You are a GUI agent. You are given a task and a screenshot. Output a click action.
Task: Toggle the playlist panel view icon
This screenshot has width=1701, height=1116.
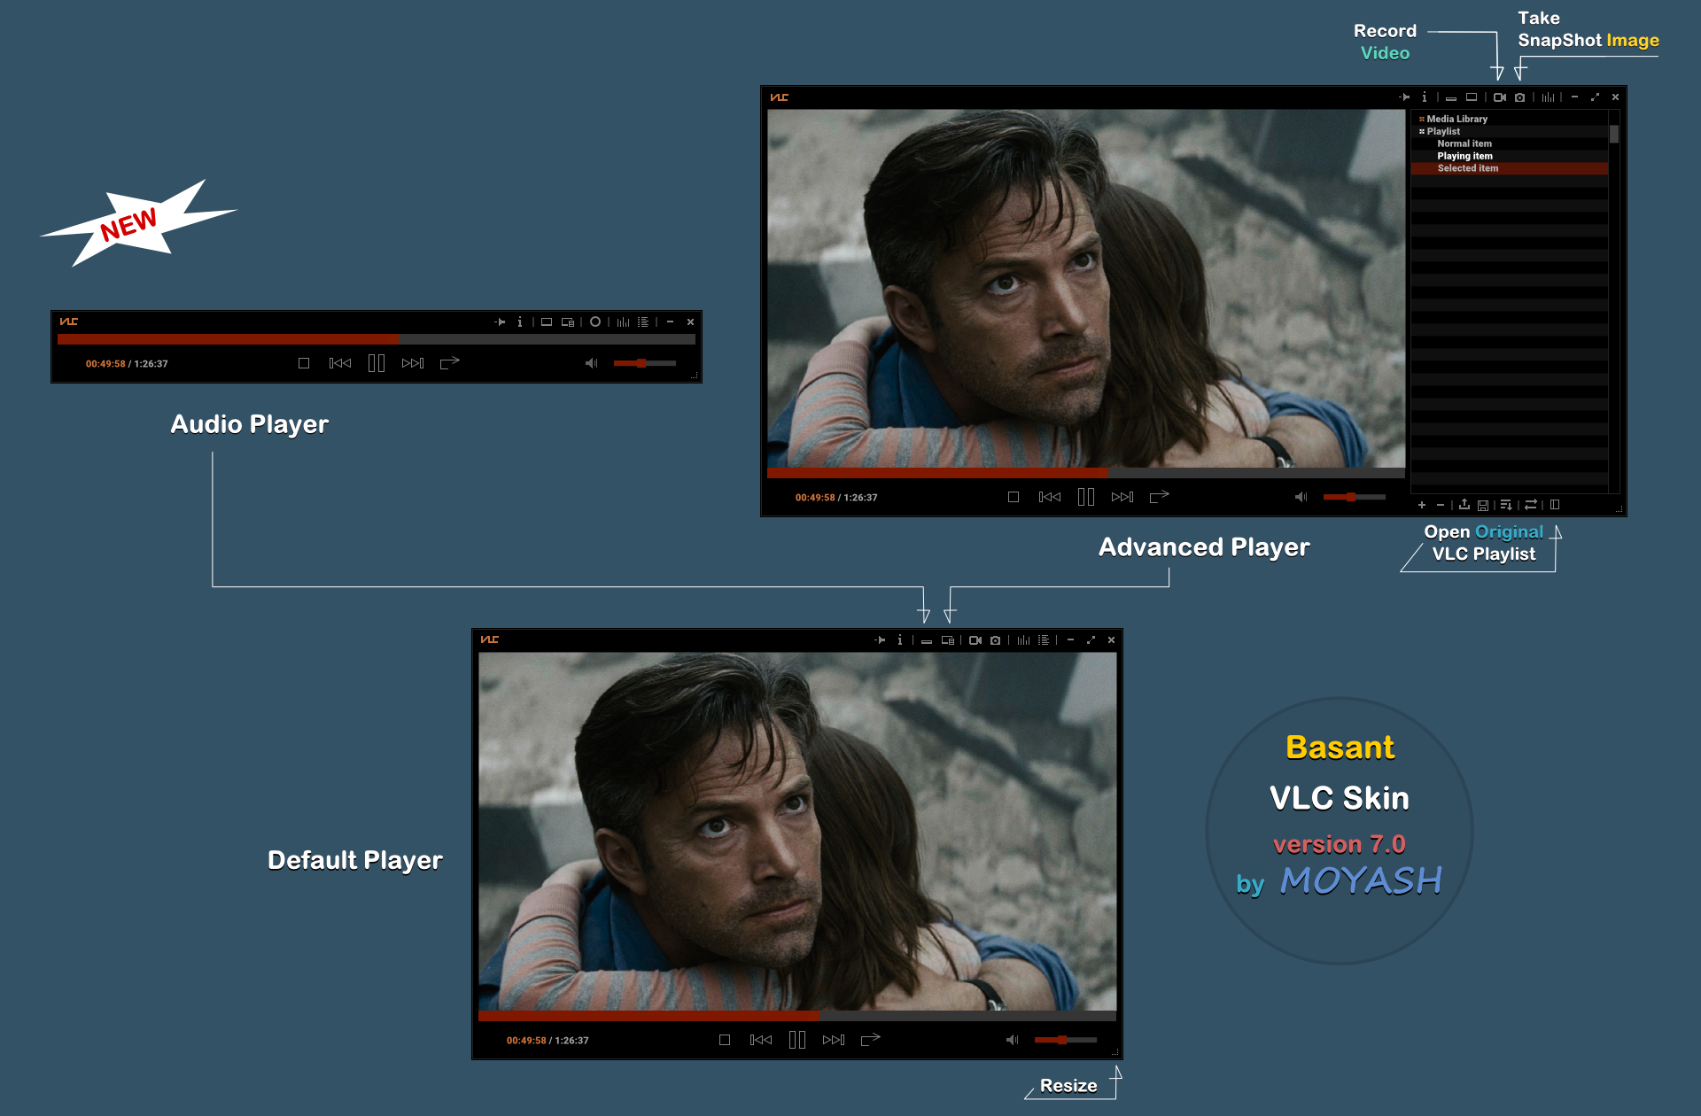(1555, 505)
